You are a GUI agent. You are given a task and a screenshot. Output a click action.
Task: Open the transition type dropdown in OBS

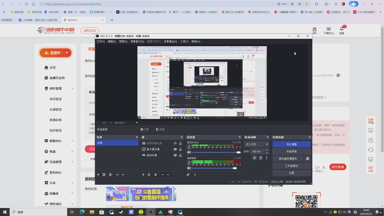point(256,144)
